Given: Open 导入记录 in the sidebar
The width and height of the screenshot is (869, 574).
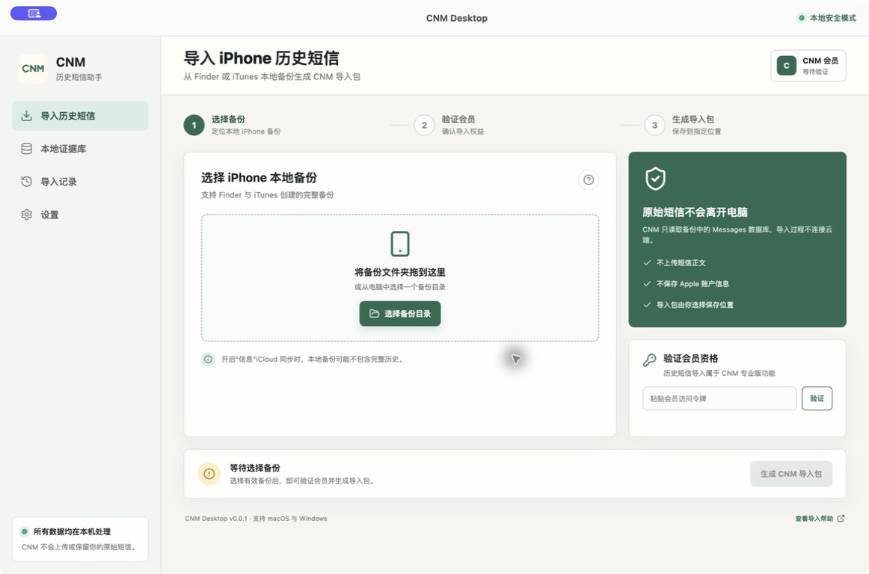Looking at the screenshot, I should 80,182.
